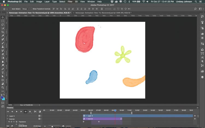This screenshot has width=205, height=128.
Task: Select the Zoom tool in the toolbox
Action: pos(3,87)
